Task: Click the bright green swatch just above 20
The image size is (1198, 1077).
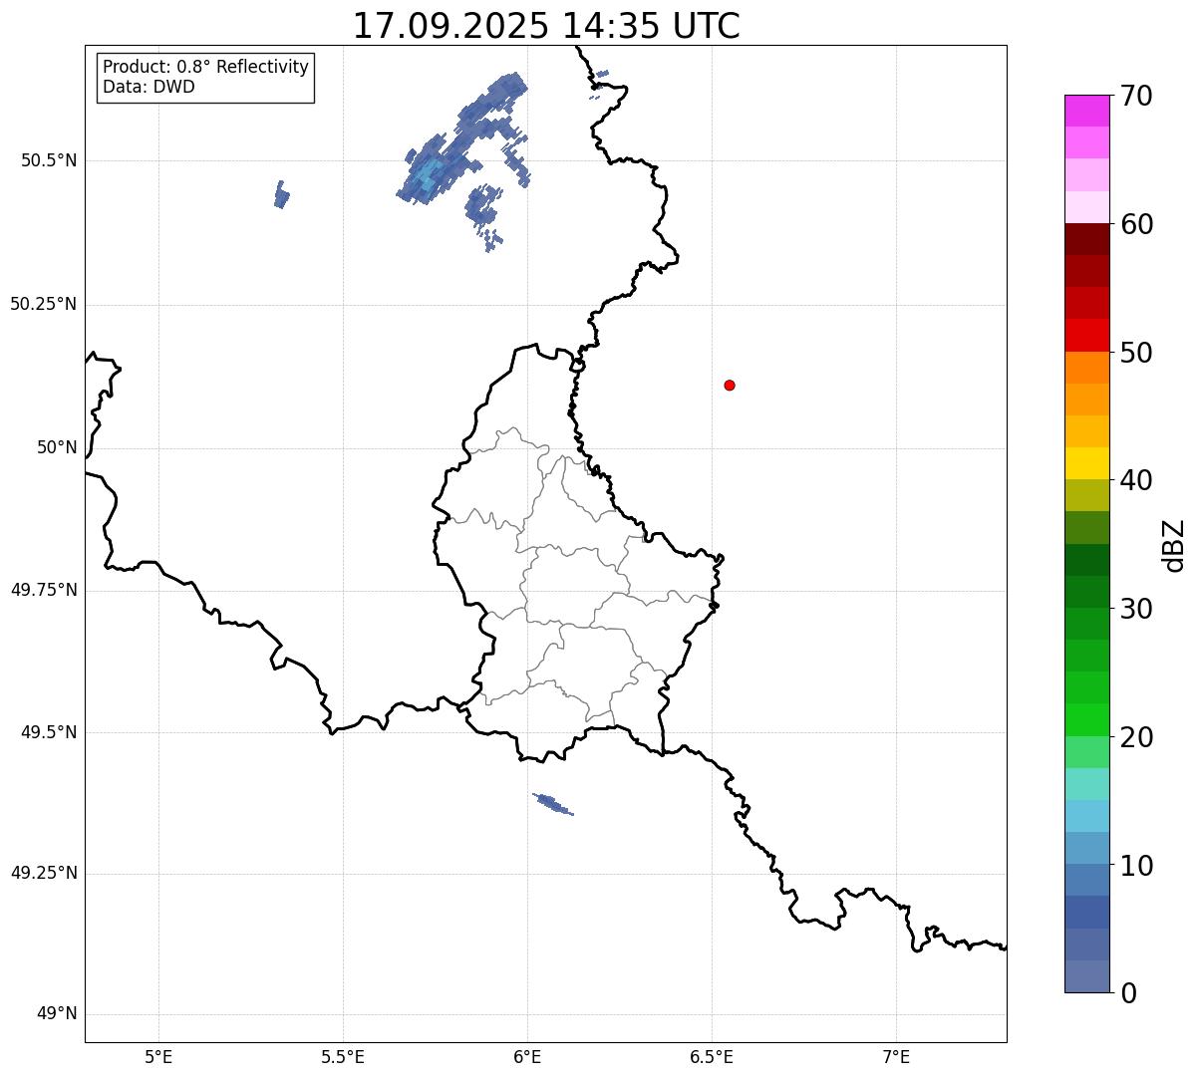Action: pyautogui.click(x=1088, y=720)
